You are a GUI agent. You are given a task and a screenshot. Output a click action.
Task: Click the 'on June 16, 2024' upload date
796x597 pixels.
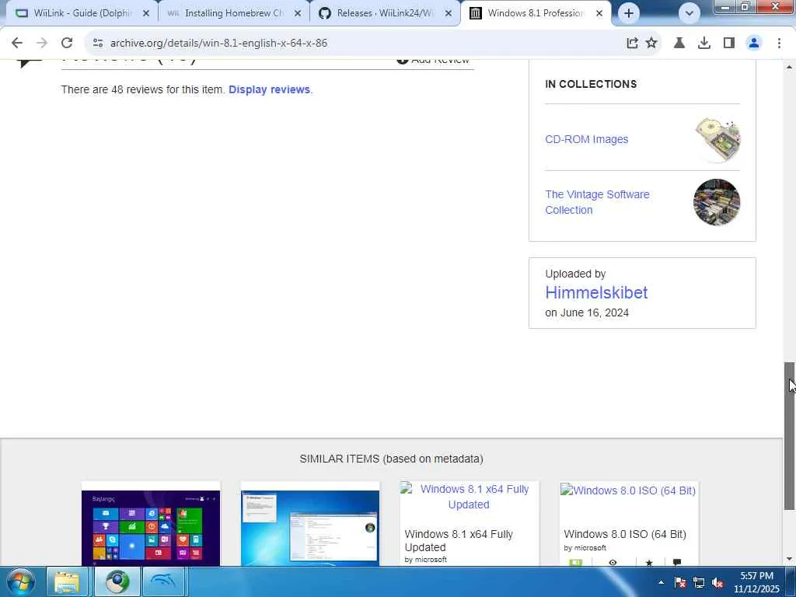(x=587, y=312)
